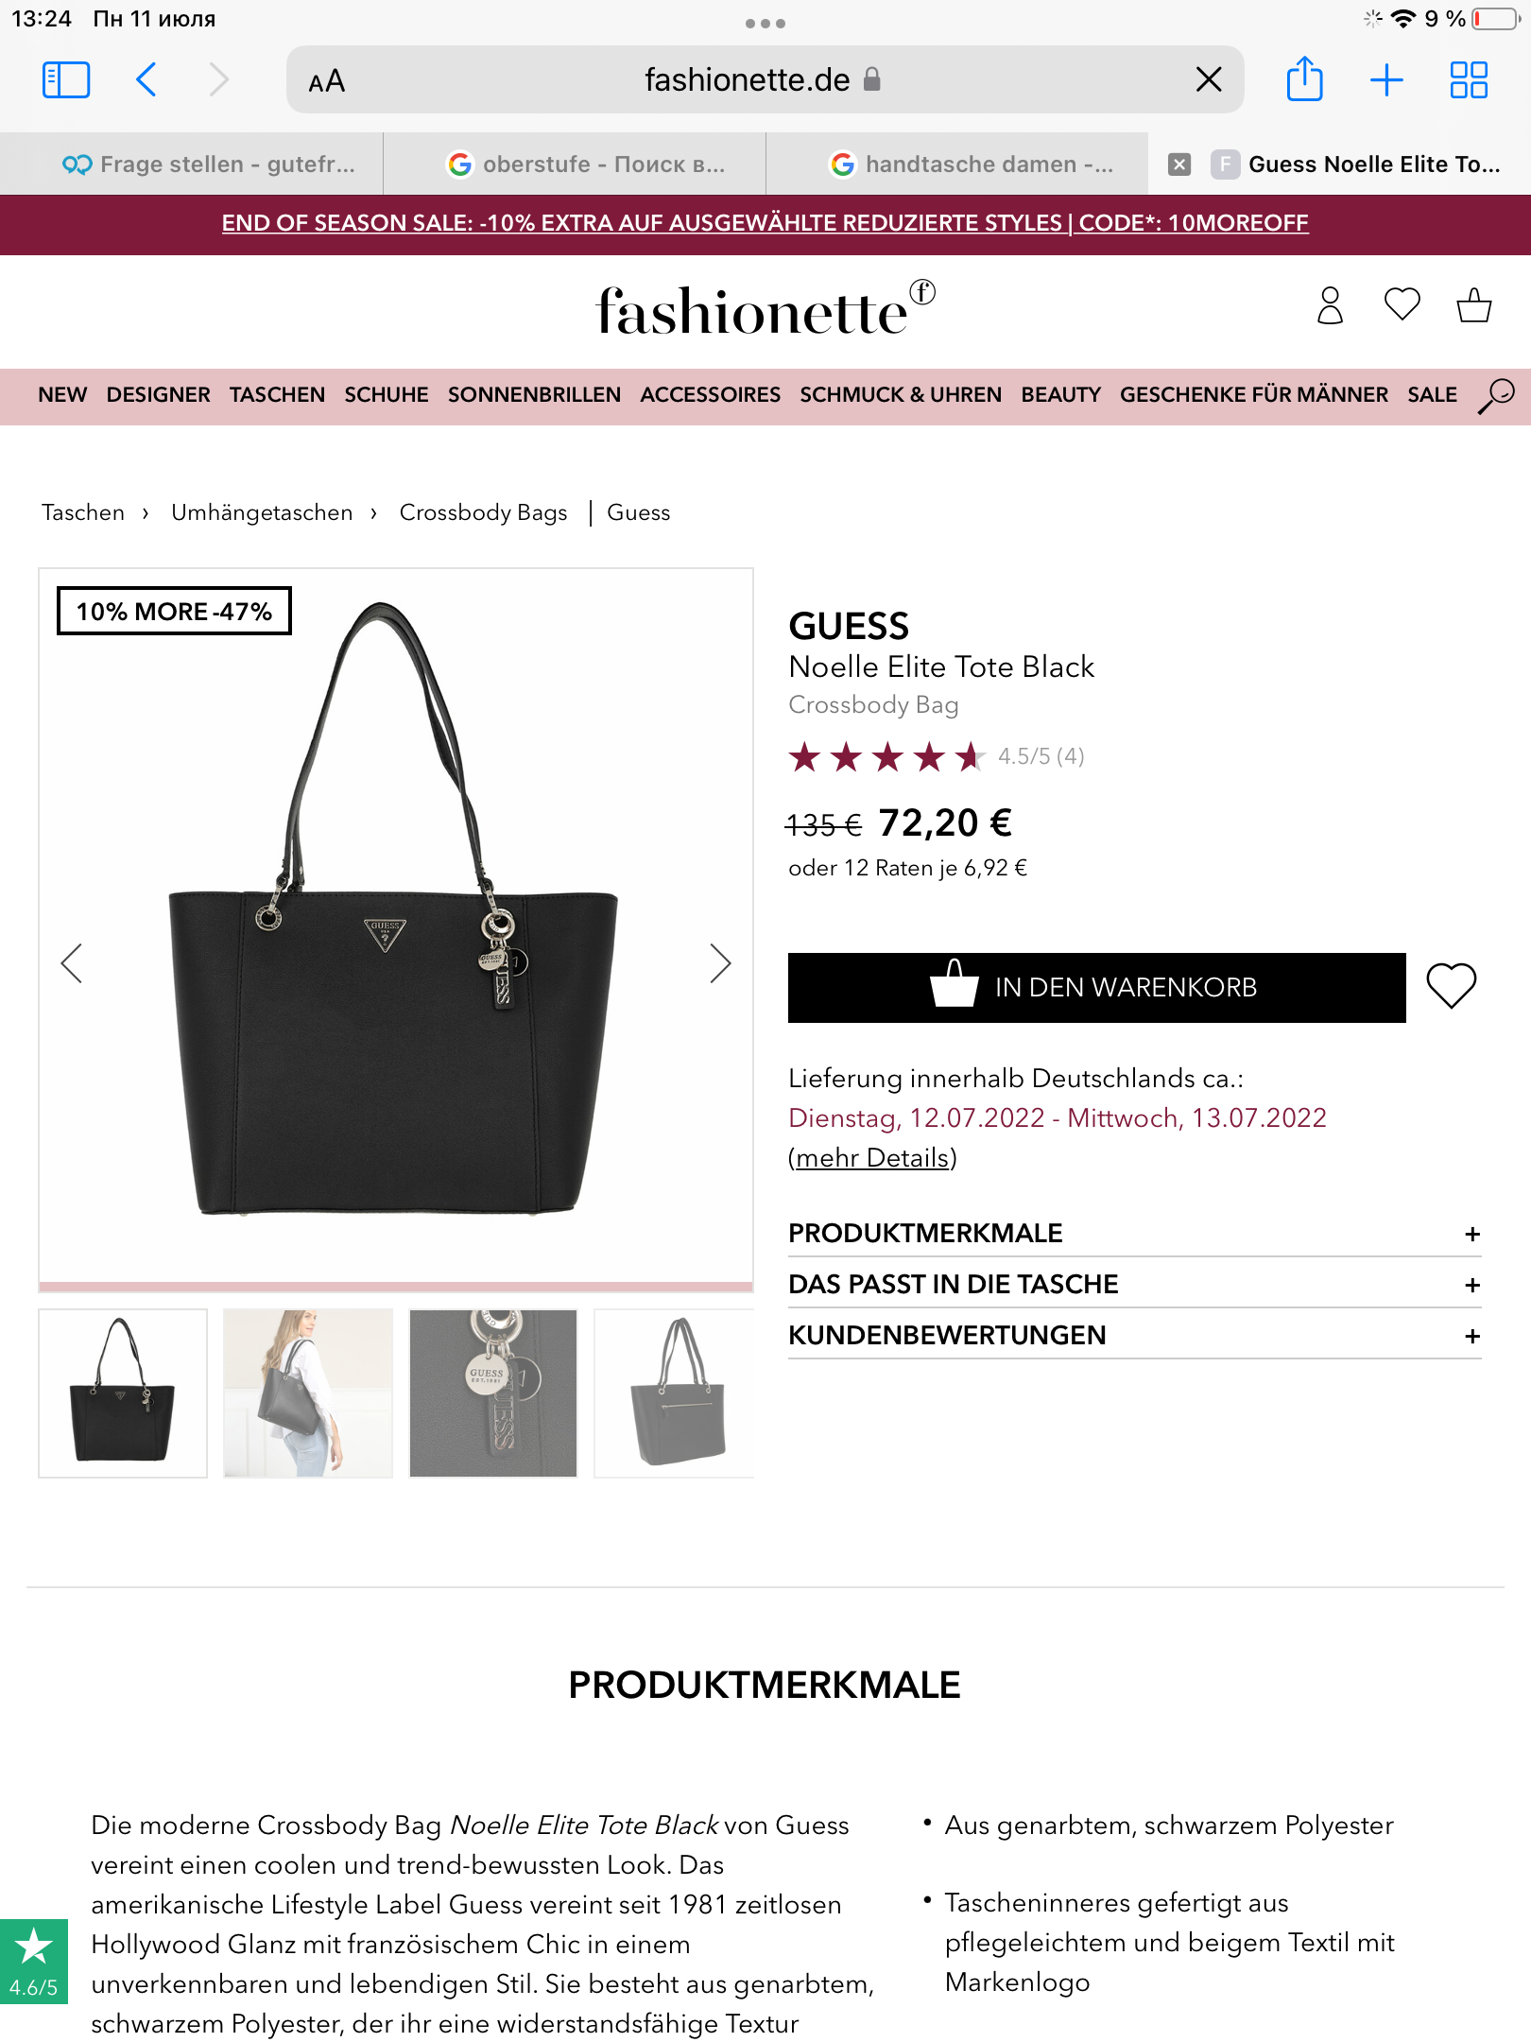Open the tab overview grid icon
This screenshot has height=2042, width=1531.
[1469, 80]
